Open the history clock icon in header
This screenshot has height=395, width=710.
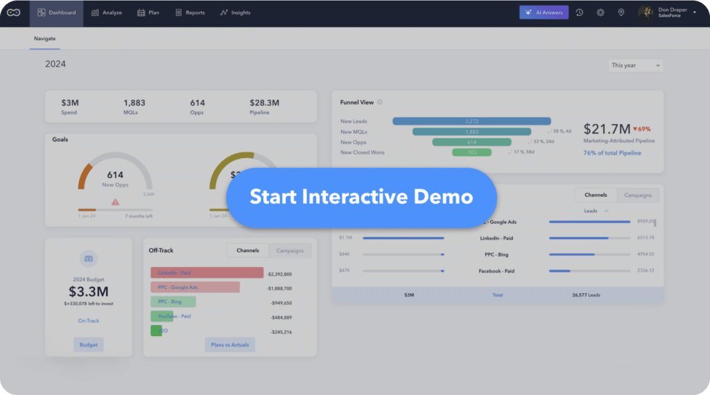tap(579, 12)
